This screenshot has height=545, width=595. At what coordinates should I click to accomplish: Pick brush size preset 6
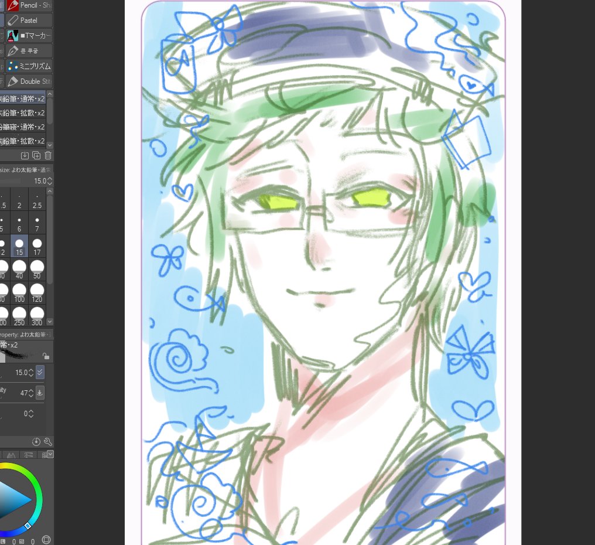[19, 224]
